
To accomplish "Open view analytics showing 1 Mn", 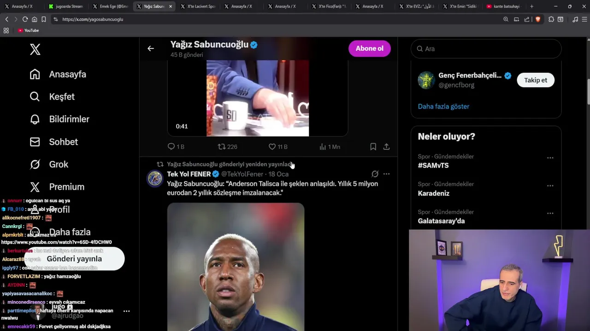I will point(329,147).
